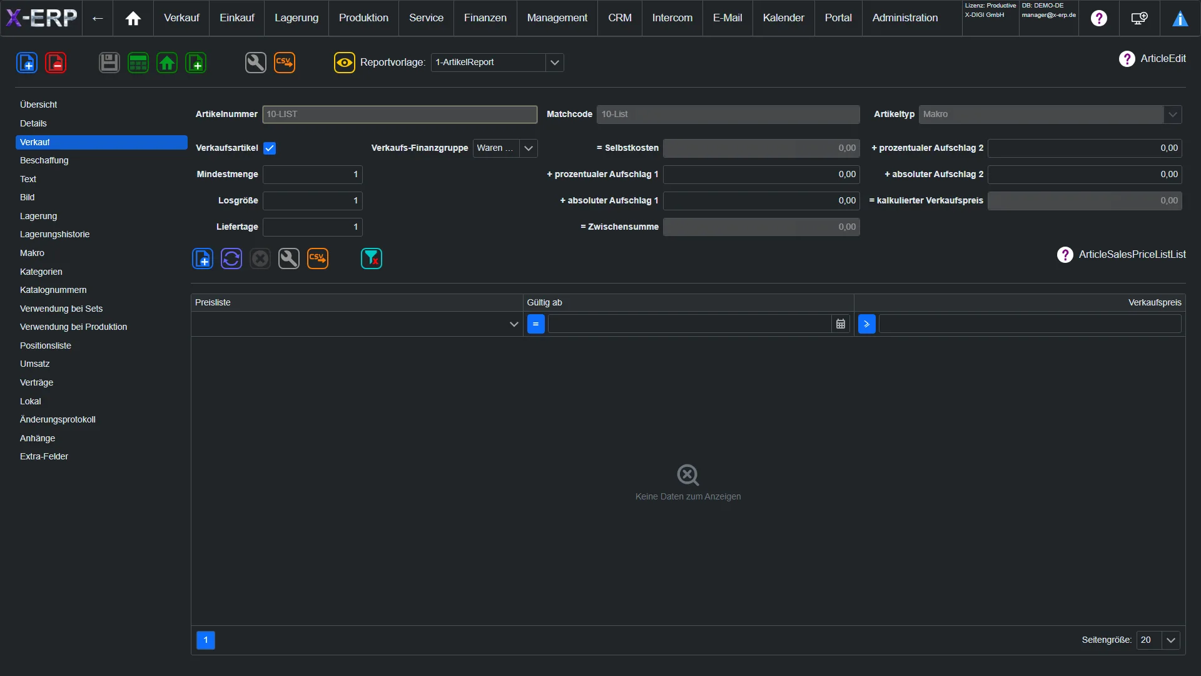The image size is (1201, 676).
Task: Open ArticleSalesPriceListList help icon
Action: (x=1065, y=255)
